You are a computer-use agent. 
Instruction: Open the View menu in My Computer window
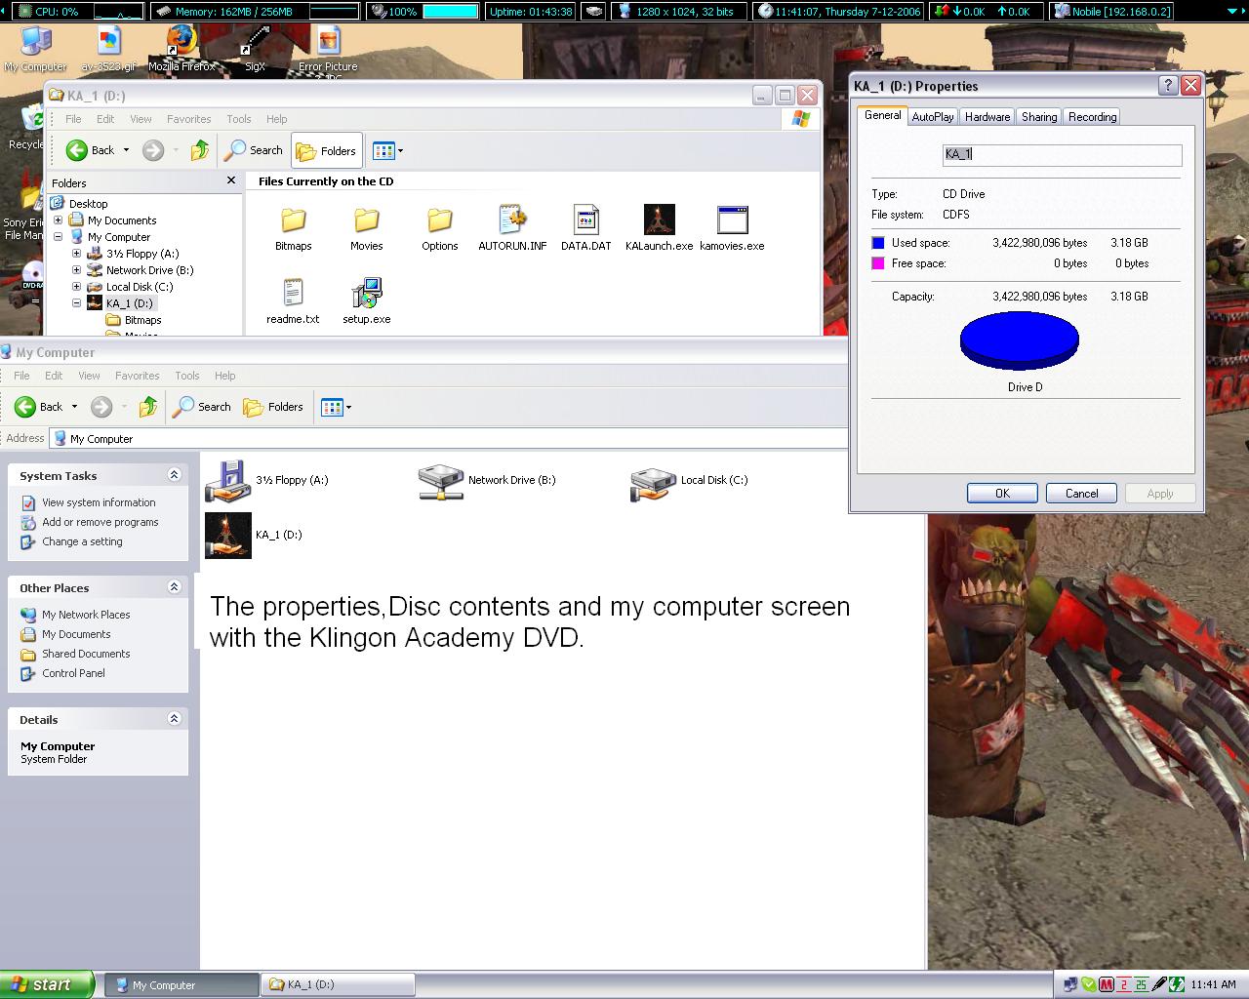89,376
